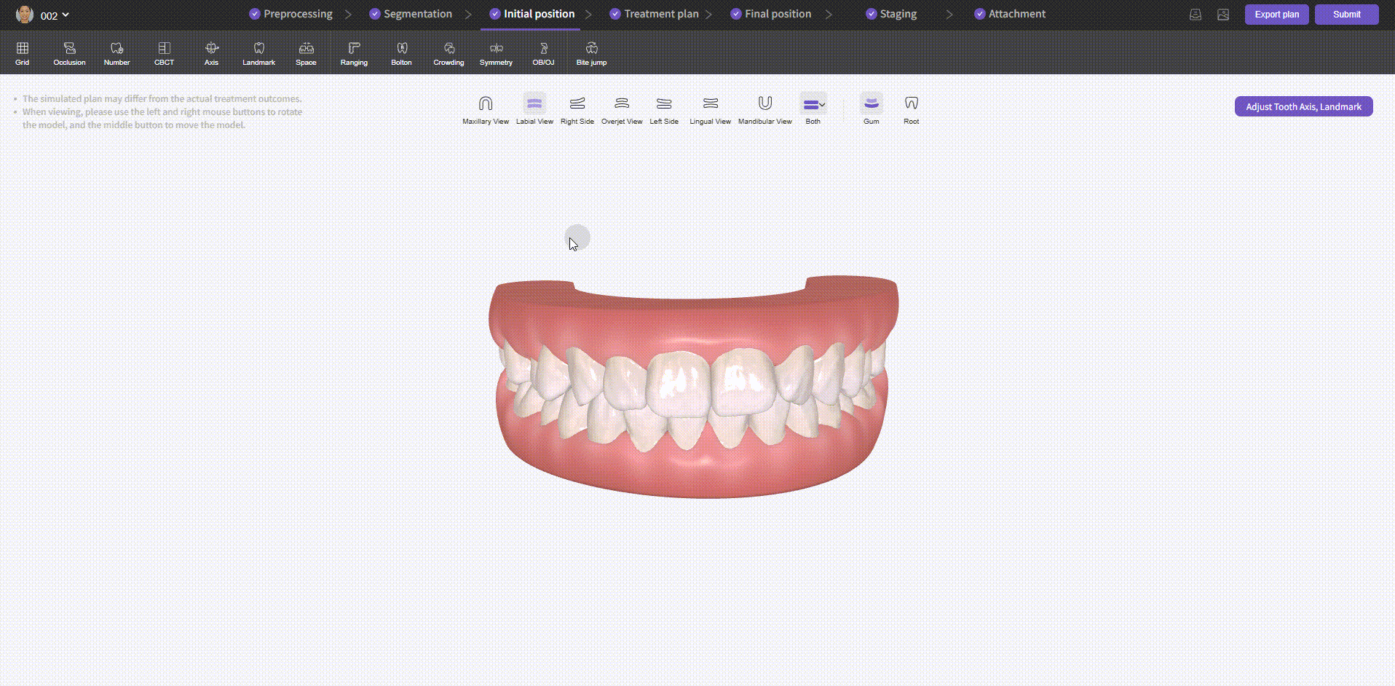Select the Ranging measurement tool
Image resolution: width=1395 pixels, height=686 pixels.
354,54
